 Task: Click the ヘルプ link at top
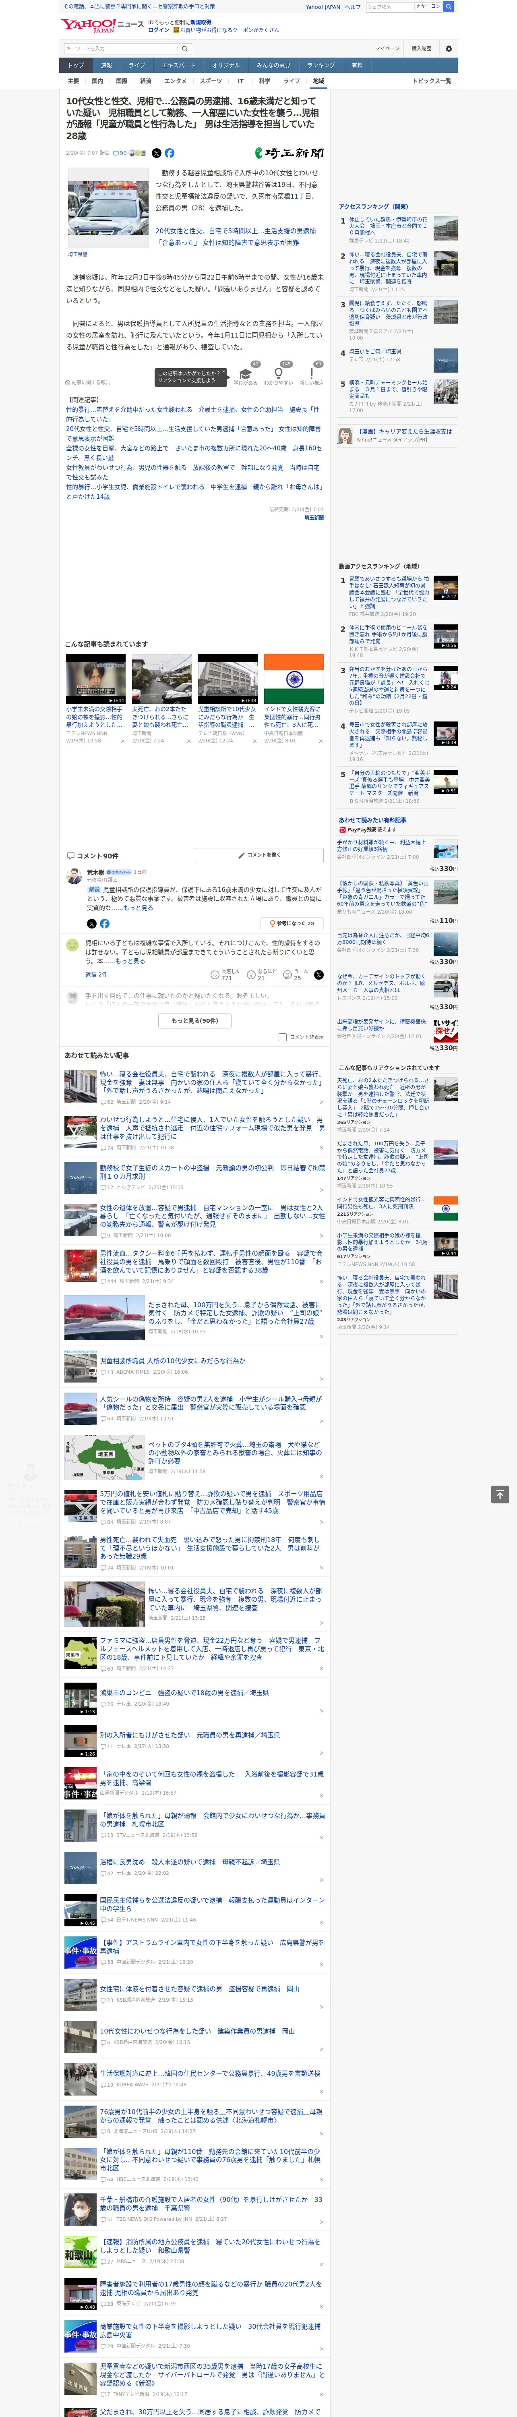(353, 6)
